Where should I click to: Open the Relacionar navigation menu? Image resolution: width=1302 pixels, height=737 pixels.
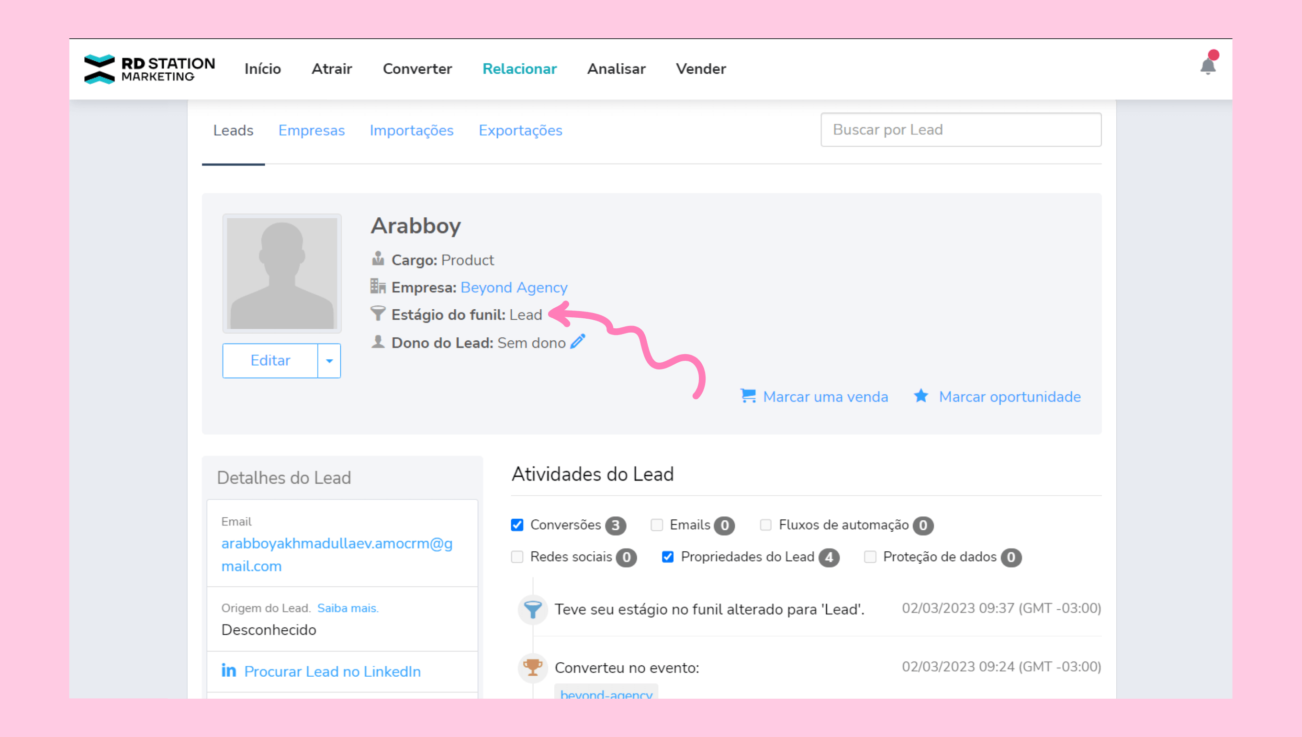pyautogui.click(x=519, y=69)
